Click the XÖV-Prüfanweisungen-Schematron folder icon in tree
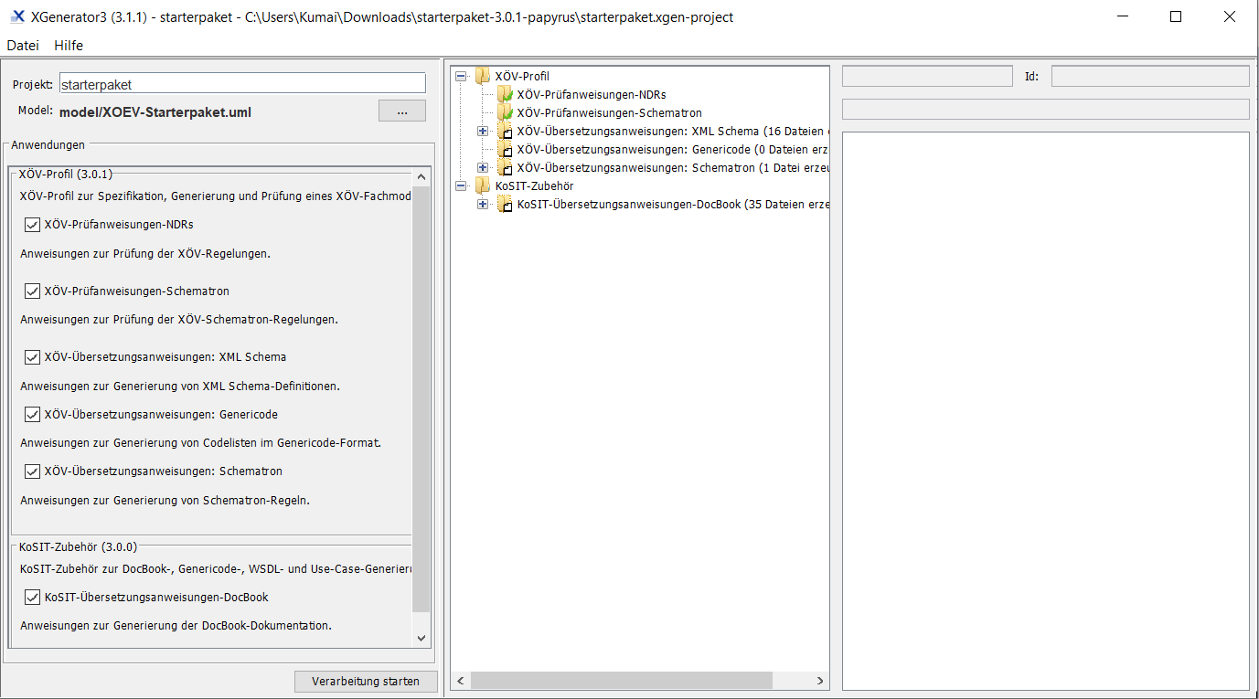 (x=505, y=113)
